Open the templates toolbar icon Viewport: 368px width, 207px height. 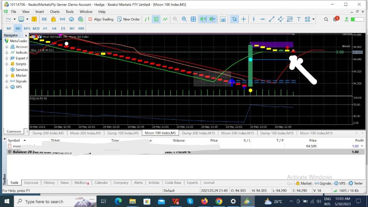click(21, 19)
